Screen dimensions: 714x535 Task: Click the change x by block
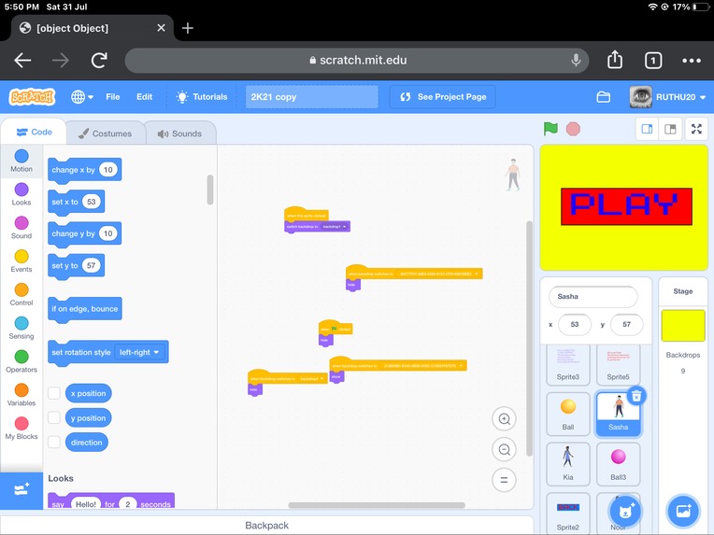[84, 170]
